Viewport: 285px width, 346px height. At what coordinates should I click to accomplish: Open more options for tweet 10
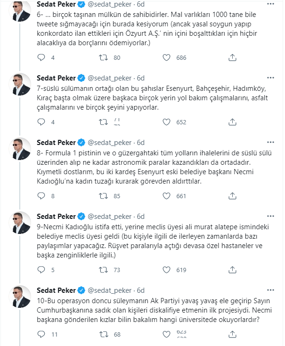click(270, 290)
